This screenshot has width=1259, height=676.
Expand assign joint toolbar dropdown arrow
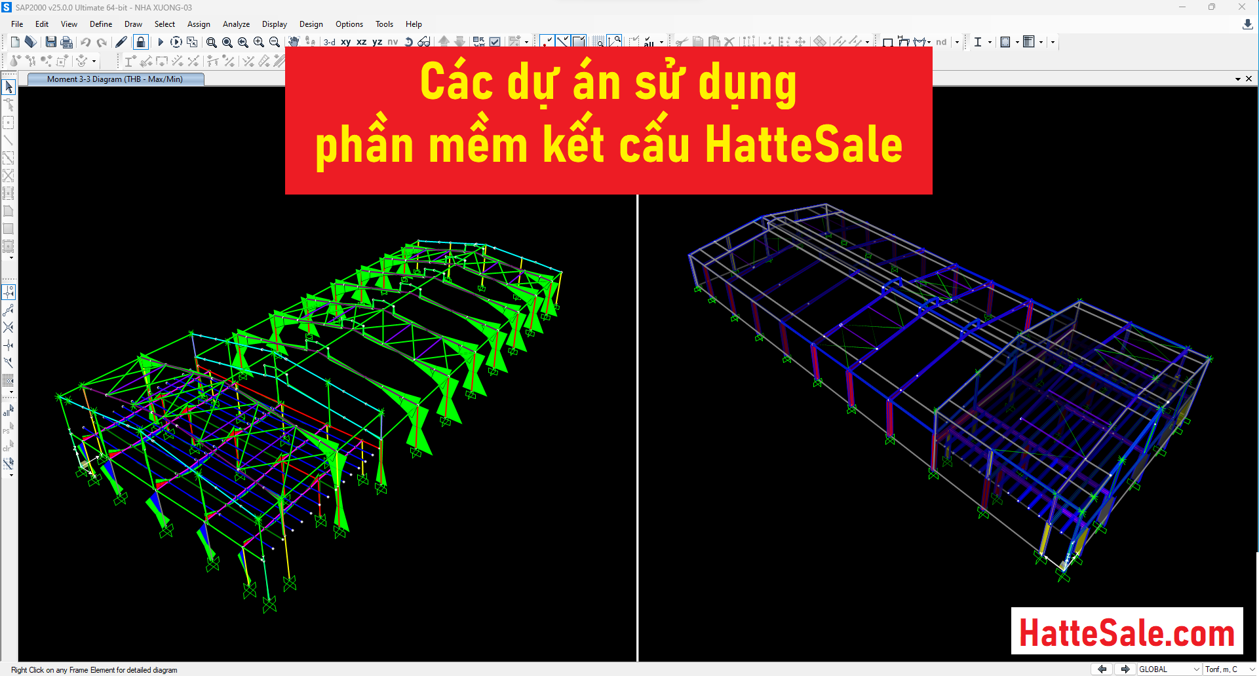(x=94, y=61)
